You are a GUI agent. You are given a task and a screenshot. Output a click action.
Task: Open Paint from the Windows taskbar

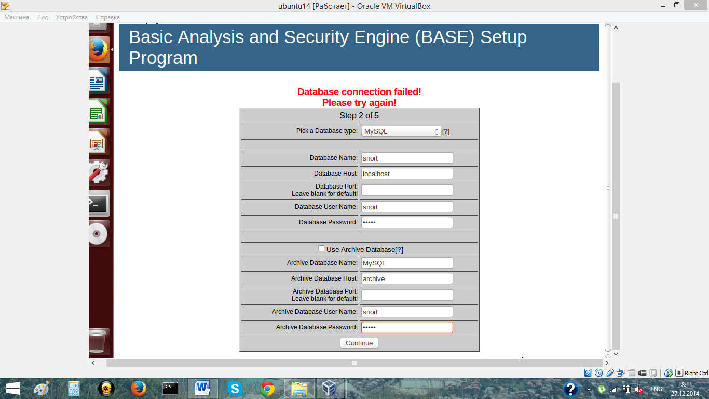[x=41, y=389]
